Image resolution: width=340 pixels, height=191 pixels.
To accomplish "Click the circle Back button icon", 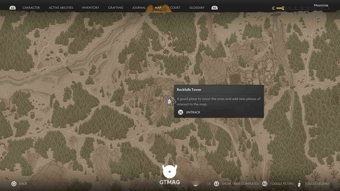I will pos(14,184).
